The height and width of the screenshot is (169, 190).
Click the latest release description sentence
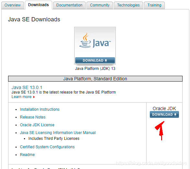pos(64,92)
